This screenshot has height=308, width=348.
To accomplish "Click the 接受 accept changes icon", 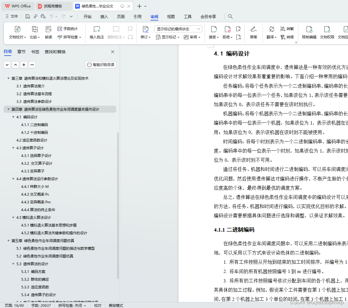I will tap(214, 29).
